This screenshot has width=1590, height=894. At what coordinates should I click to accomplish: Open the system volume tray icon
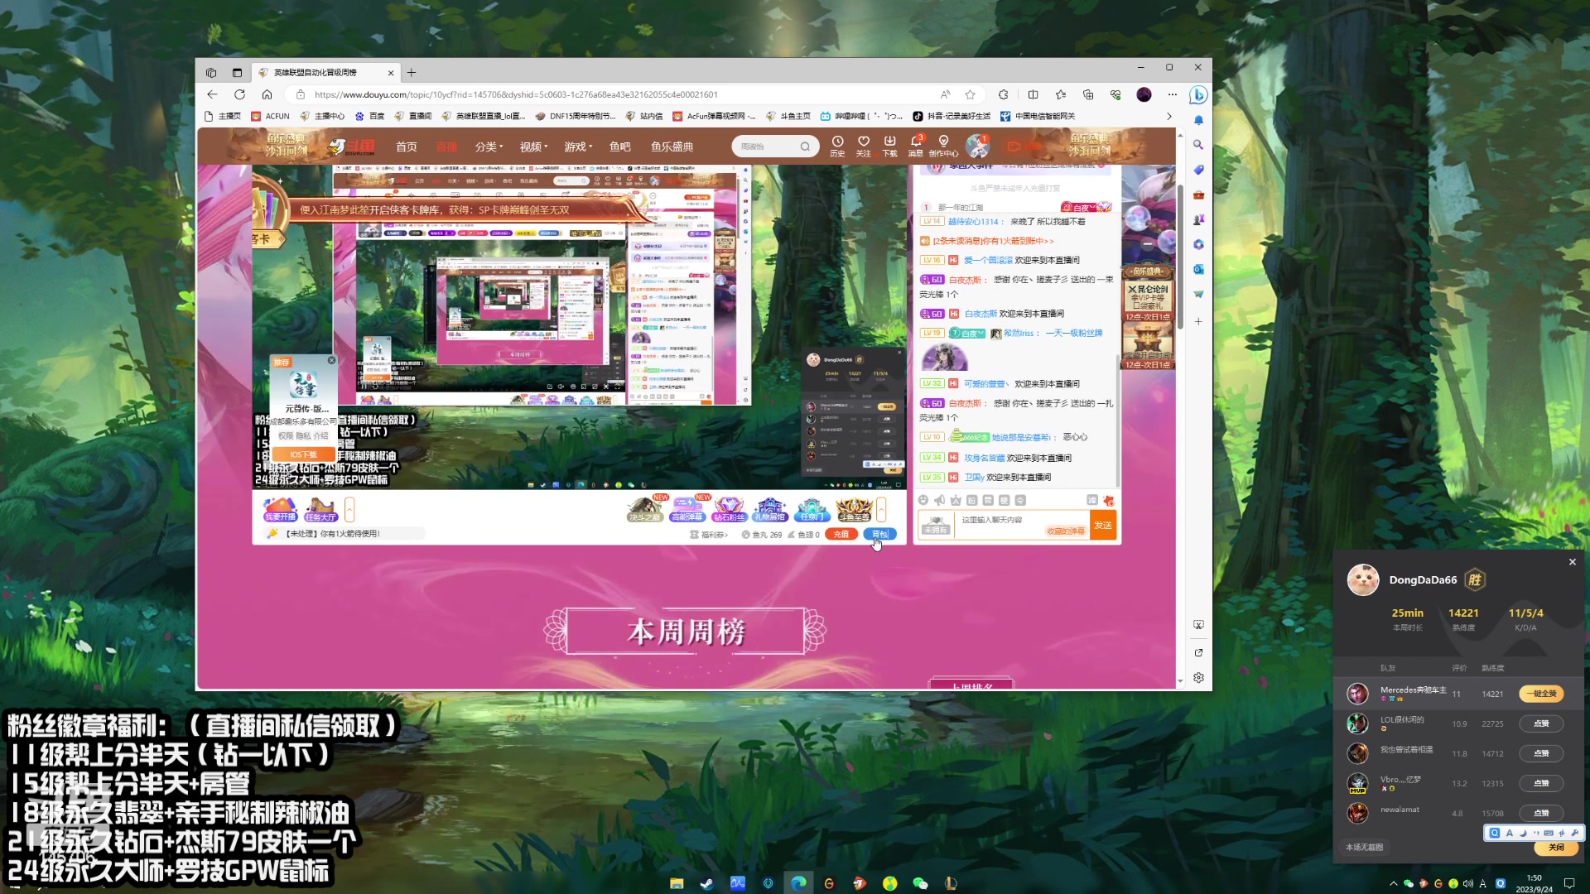[1467, 883]
